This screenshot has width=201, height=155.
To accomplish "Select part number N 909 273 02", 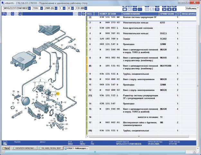I will coord(110,23).
